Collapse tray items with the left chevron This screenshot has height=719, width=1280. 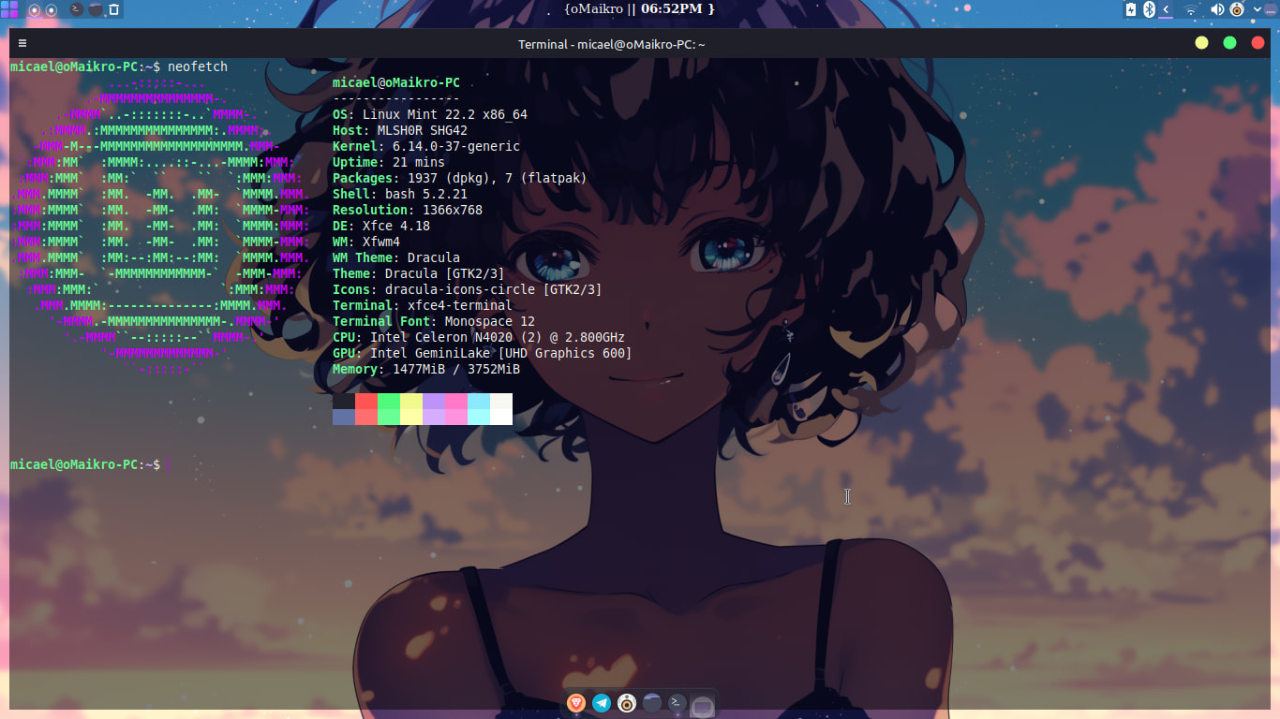pos(1166,9)
